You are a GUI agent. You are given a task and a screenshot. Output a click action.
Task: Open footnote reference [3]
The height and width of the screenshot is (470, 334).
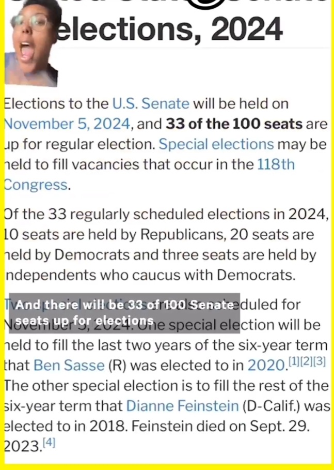(319, 361)
